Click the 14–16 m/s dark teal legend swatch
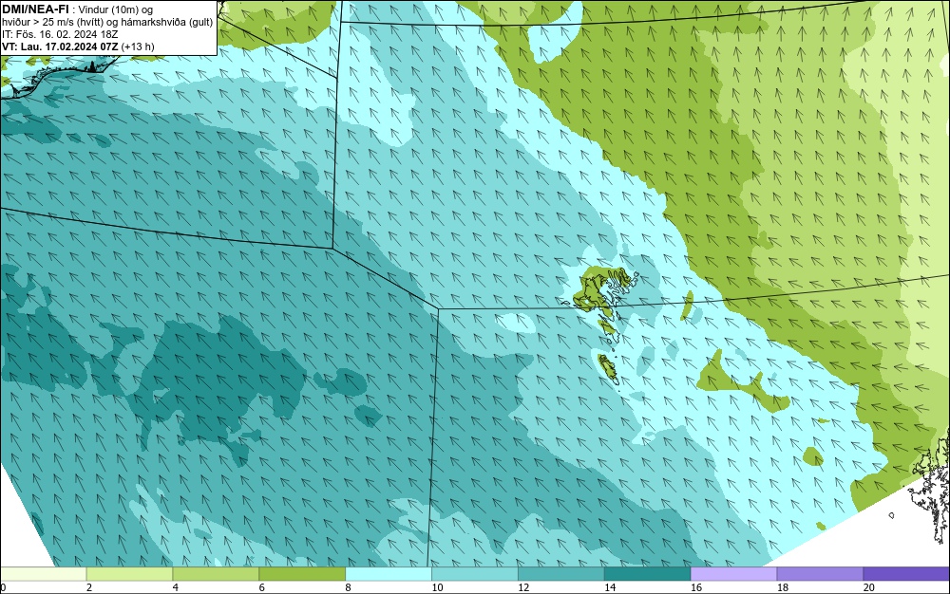The width and height of the screenshot is (950, 594). click(648, 573)
